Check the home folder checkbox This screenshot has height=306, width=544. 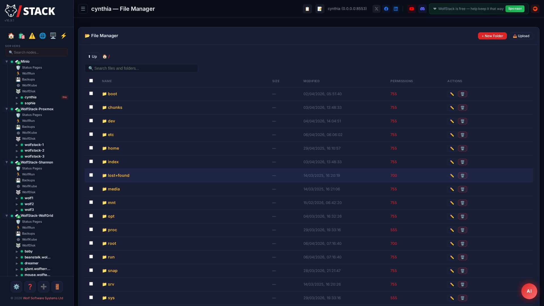[x=91, y=148]
